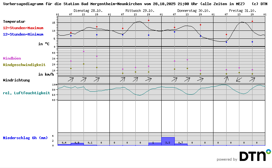
Task: Click the precipitation bar labeled 0.9
Action: tap(77, 144)
